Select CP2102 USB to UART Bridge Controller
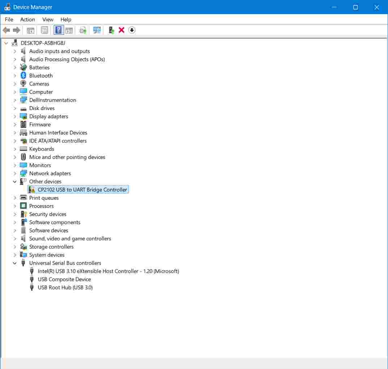This screenshot has height=369, width=388. 82,190
